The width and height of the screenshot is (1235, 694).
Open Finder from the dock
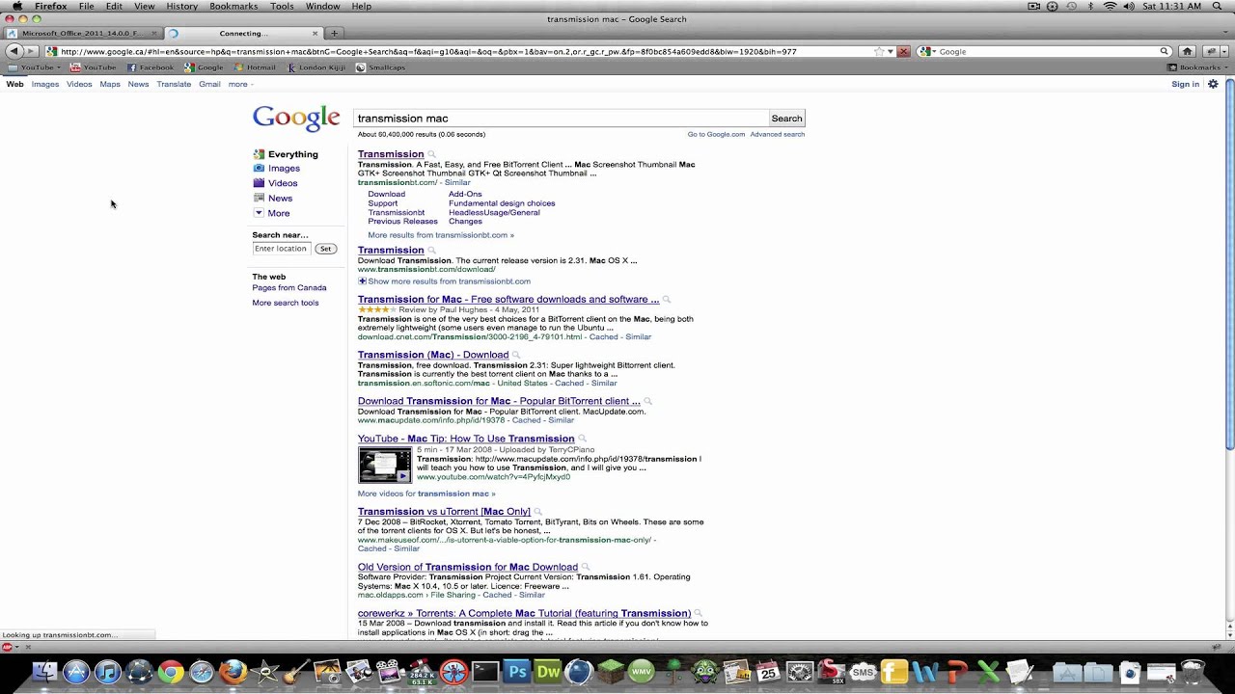pyautogui.click(x=44, y=671)
